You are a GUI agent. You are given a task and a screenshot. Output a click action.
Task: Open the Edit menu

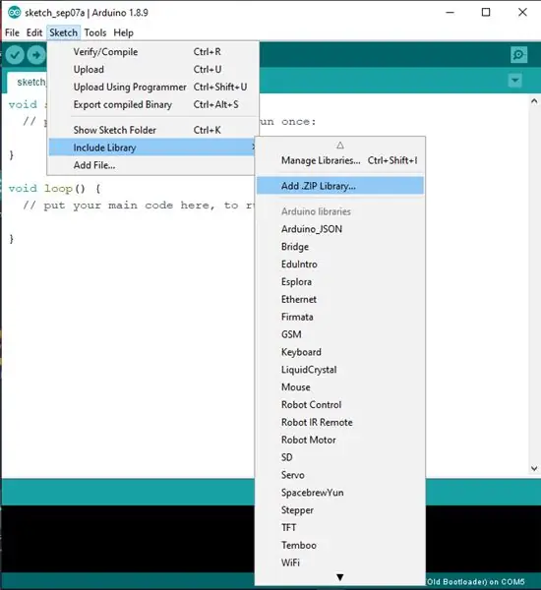[33, 32]
